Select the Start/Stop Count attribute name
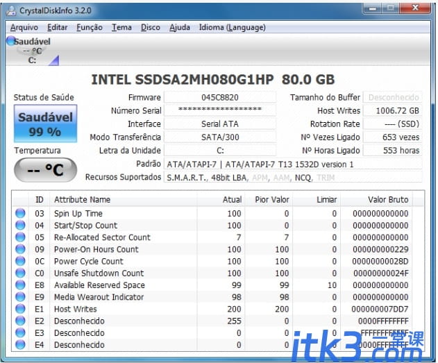Screen dimensions: 438x363 coord(85,225)
